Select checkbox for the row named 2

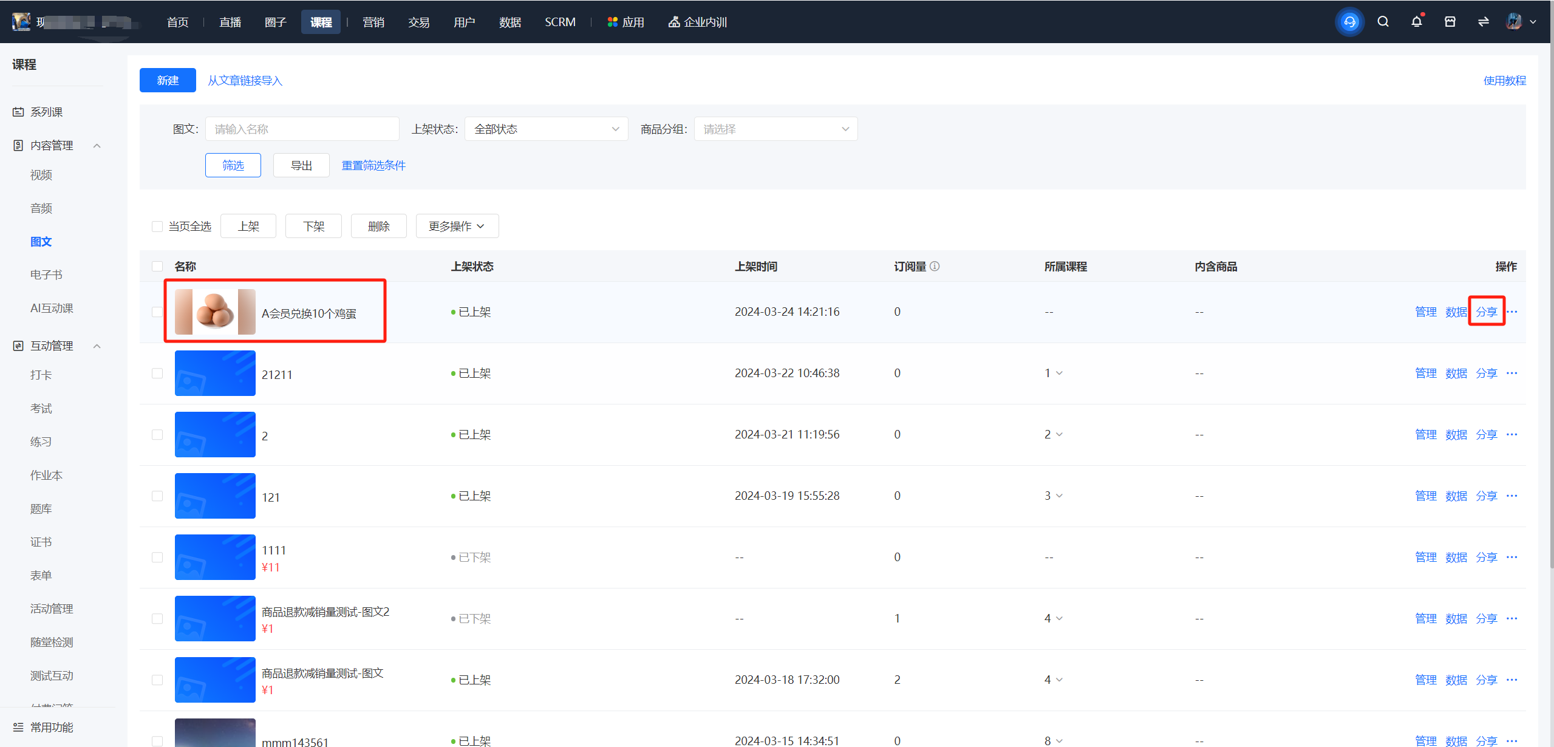point(157,434)
